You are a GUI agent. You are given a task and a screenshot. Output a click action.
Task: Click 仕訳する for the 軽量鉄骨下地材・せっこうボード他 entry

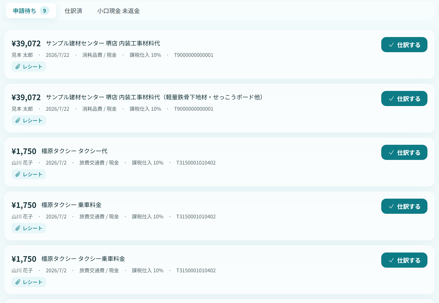coord(404,98)
